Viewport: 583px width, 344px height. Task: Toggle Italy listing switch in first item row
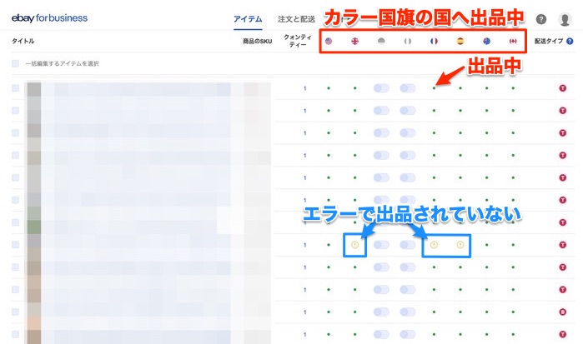click(407, 87)
